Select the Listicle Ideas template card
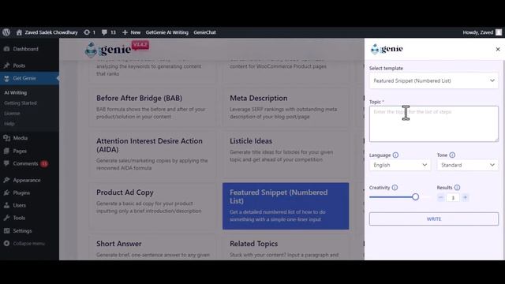 pos(286,154)
